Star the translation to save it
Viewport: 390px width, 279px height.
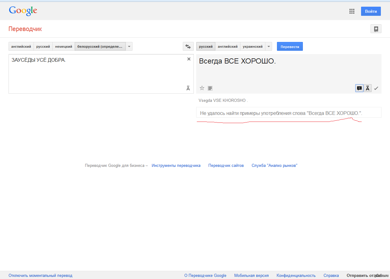point(202,88)
